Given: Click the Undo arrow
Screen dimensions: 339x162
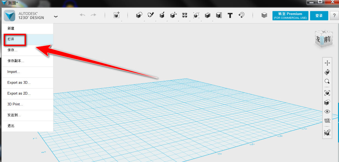Looking at the screenshot, I should click(82, 15).
